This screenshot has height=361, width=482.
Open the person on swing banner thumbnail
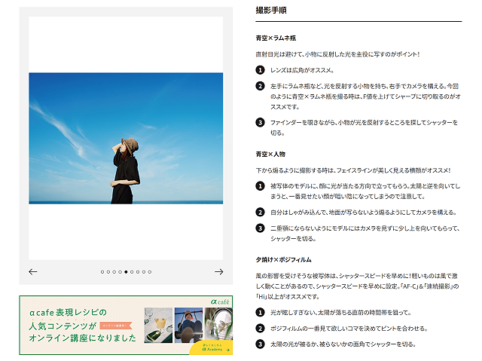188,325
